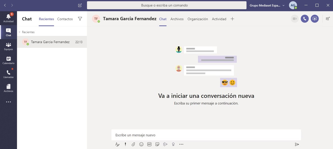Open the Calendario view

[x=8, y=60]
